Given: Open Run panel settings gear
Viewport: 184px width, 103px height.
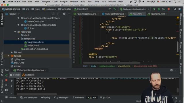Looking at the screenshot, I should 171,70.
